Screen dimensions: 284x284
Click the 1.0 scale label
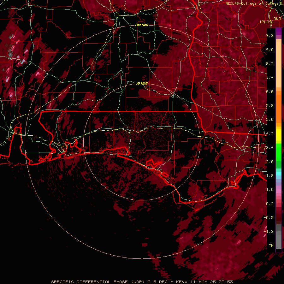coord(270,190)
